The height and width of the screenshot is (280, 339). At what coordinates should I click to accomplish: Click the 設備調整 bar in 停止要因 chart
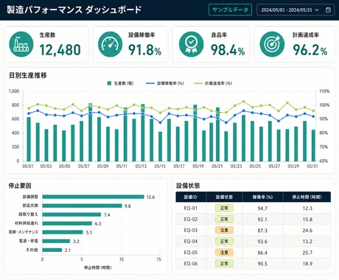[x=93, y=197]
